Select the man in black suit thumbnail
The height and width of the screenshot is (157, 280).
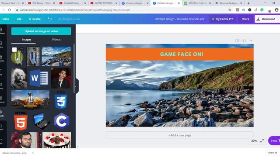[61, 78]
